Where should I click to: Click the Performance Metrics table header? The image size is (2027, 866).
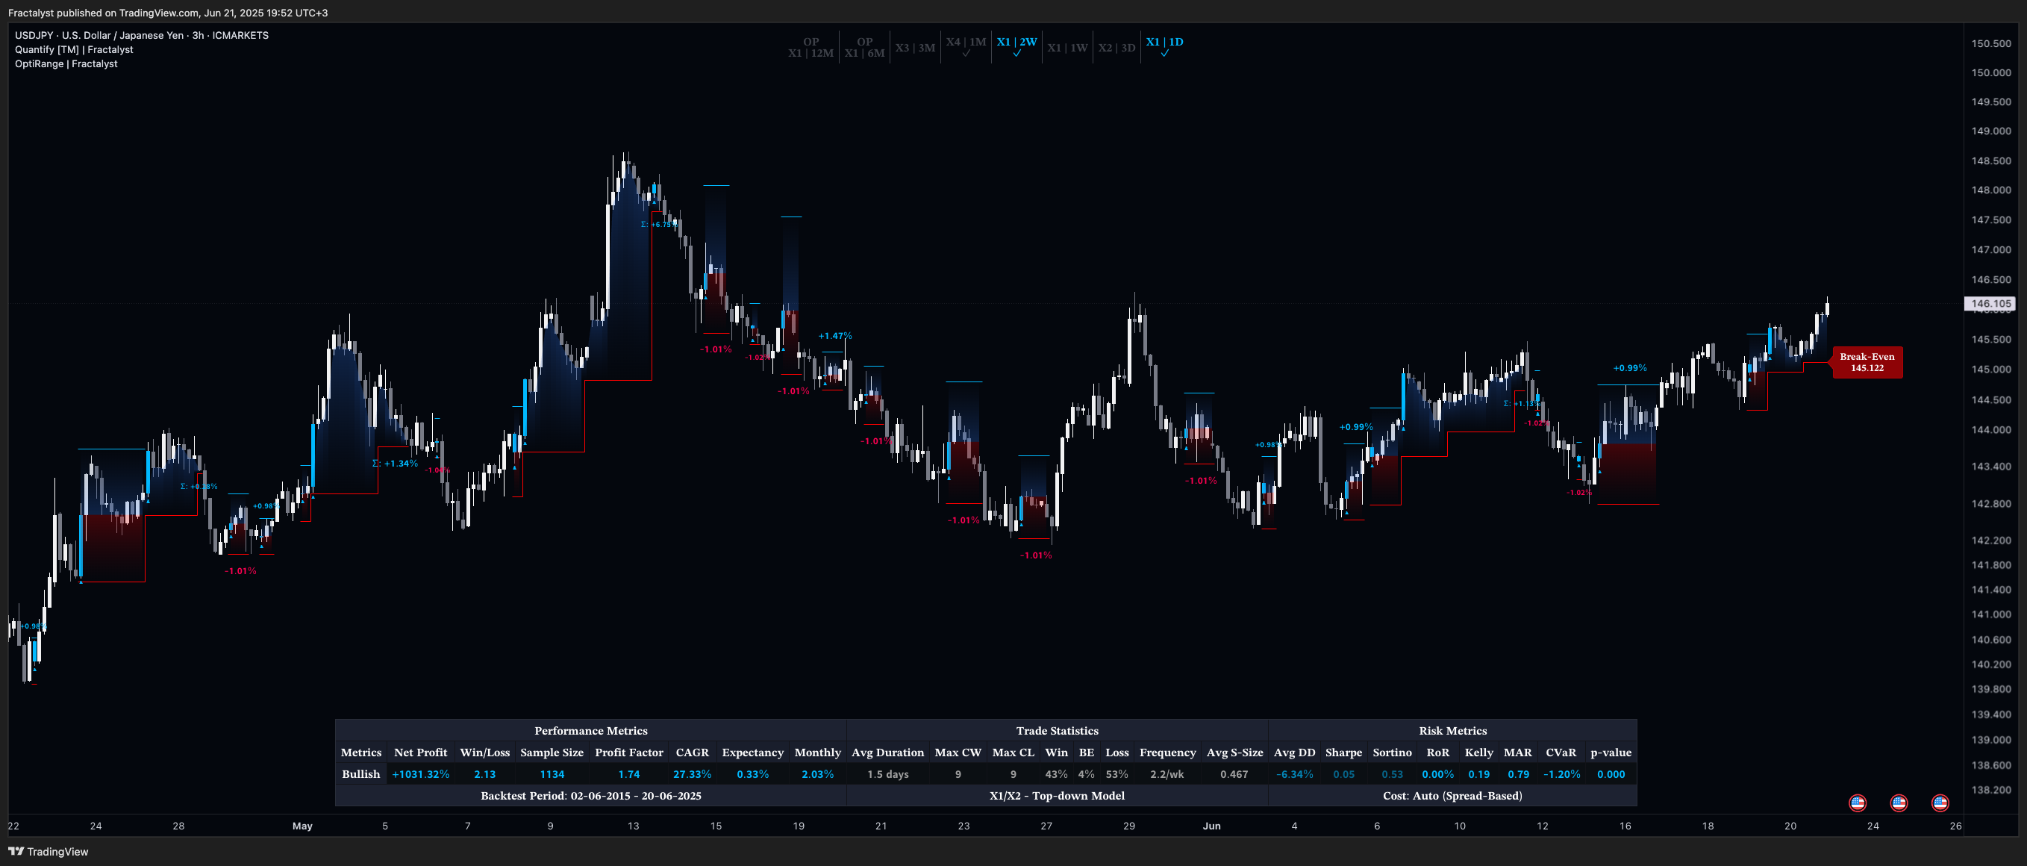coord(591,731)
